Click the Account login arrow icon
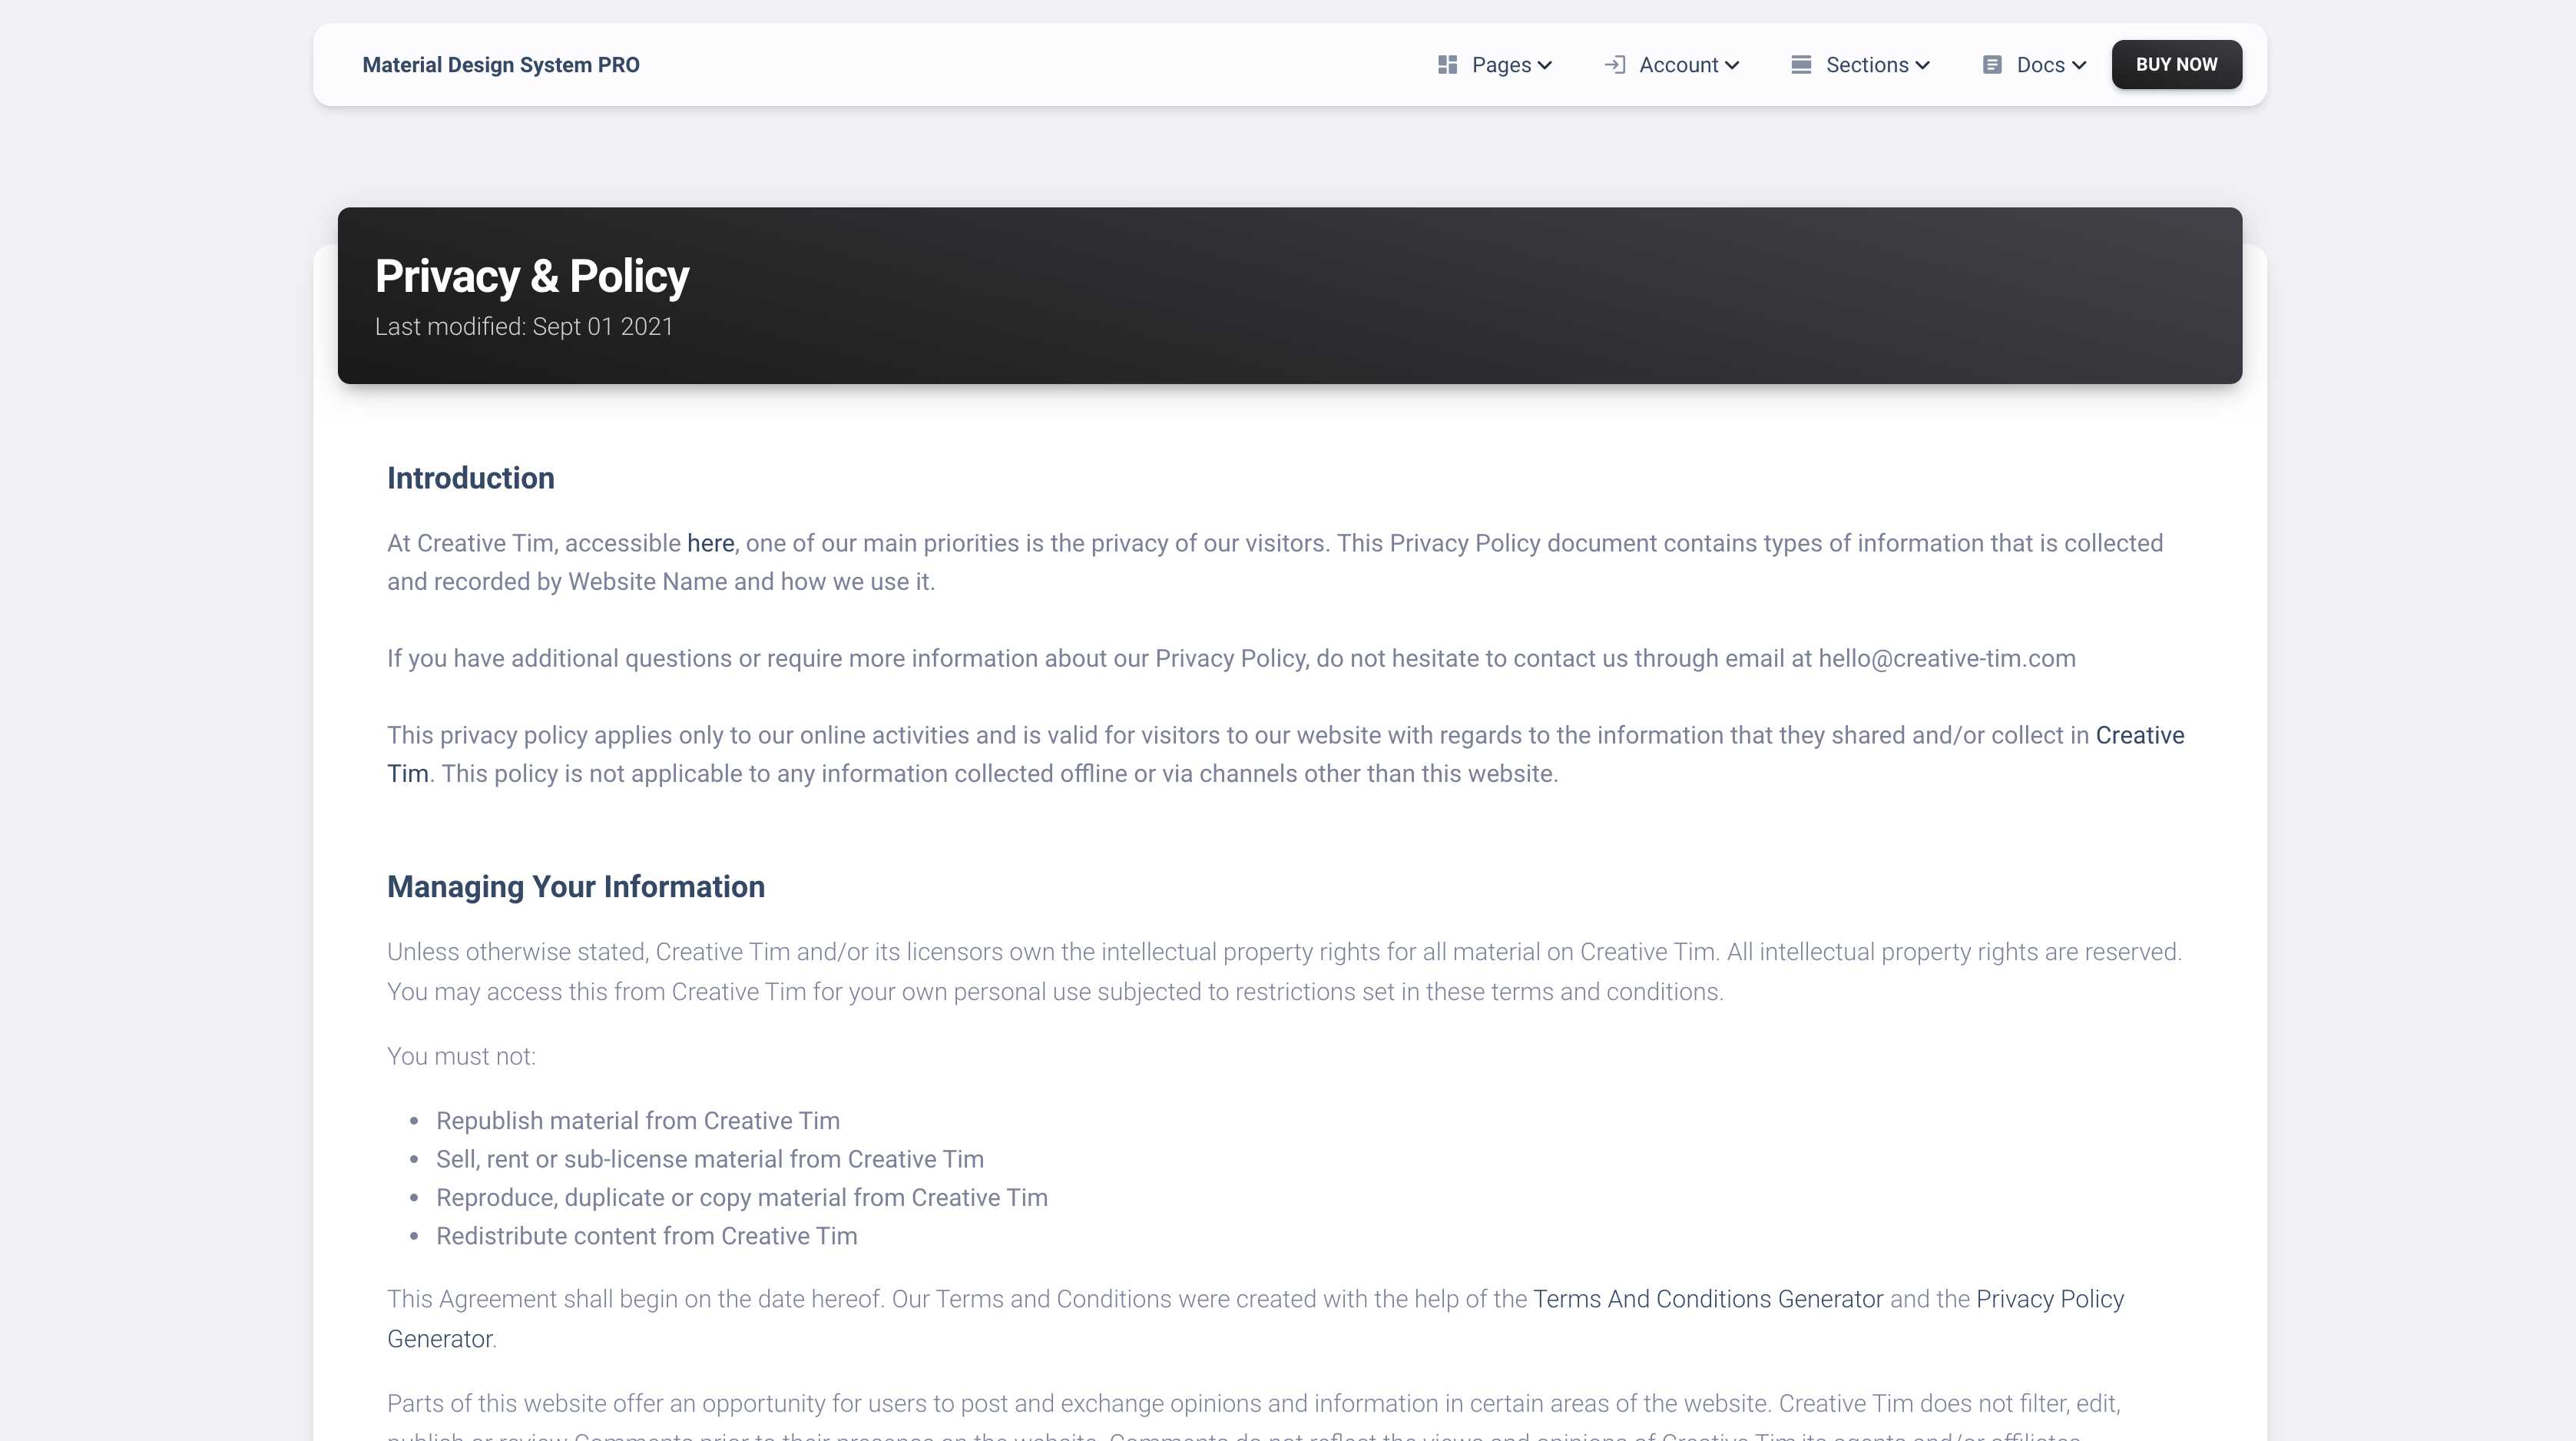 coord(1614,65)
